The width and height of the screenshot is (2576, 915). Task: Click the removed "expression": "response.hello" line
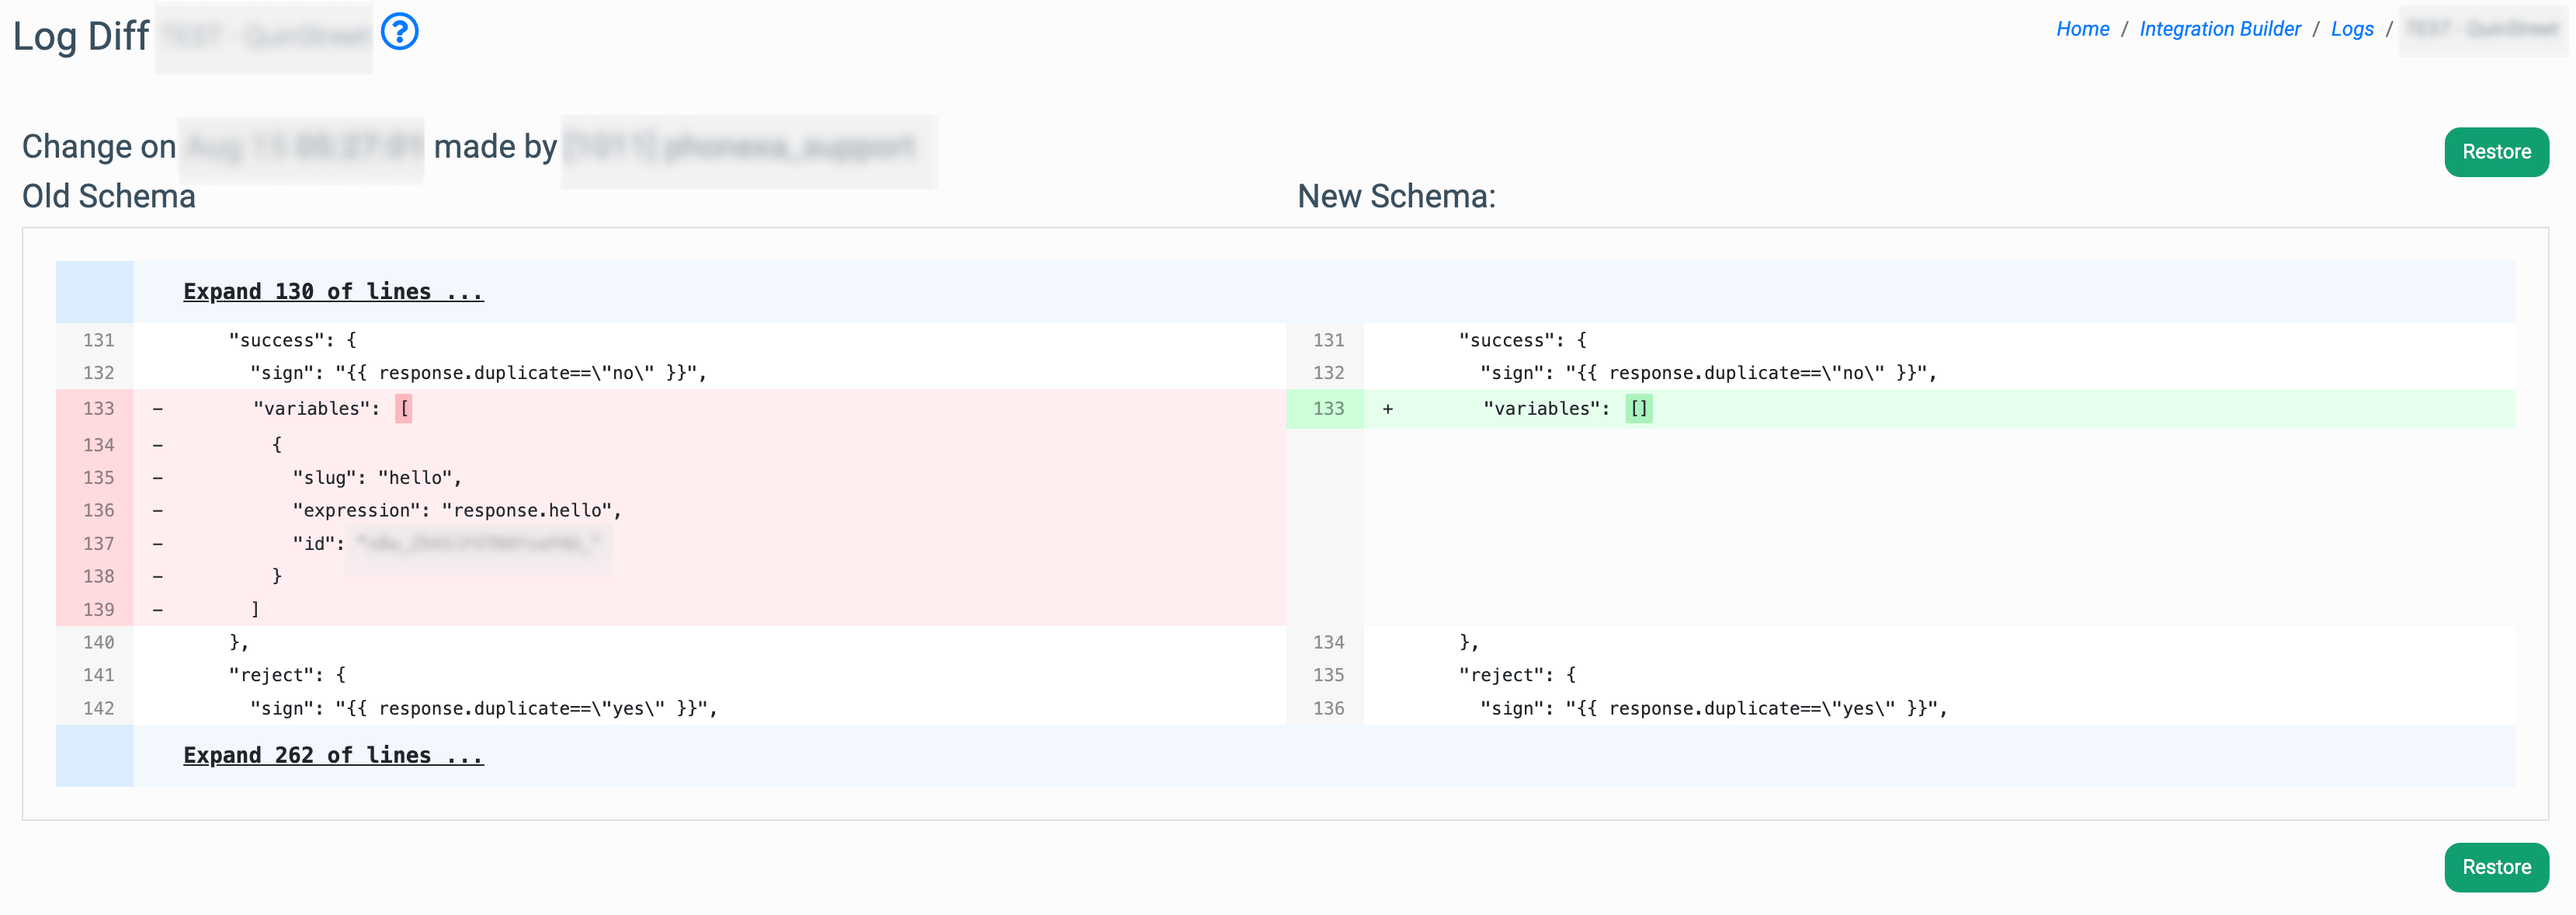click(x=456, y=511)
